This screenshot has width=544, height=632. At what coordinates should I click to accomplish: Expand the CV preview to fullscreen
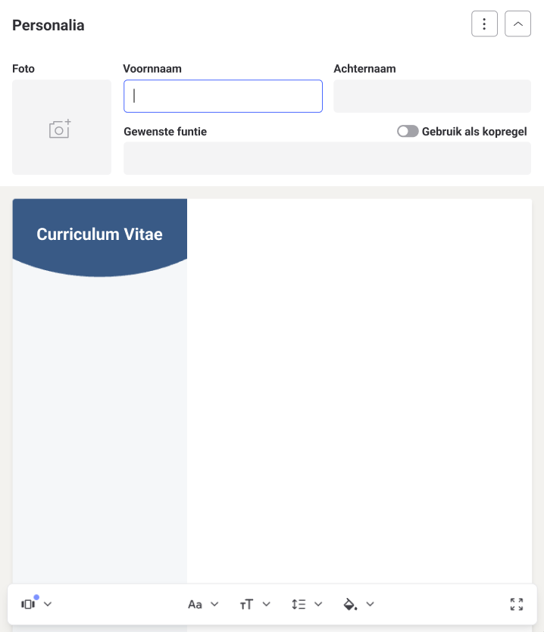(x=517, y=604)
